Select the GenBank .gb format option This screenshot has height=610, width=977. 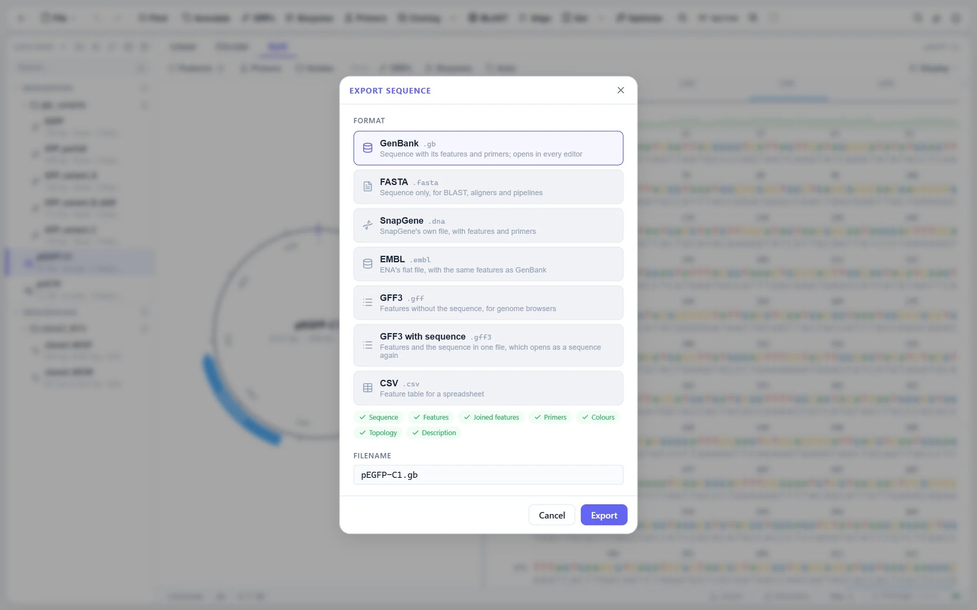click(488, 148)
